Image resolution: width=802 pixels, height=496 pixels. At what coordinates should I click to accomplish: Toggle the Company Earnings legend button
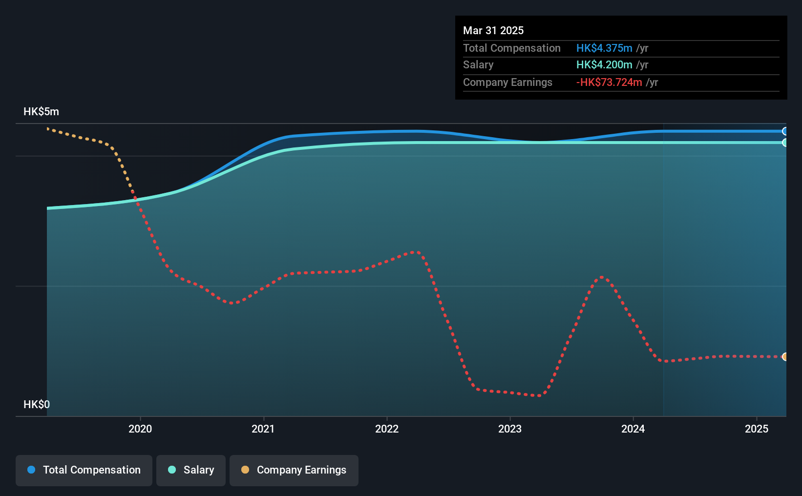coord(294,470)
